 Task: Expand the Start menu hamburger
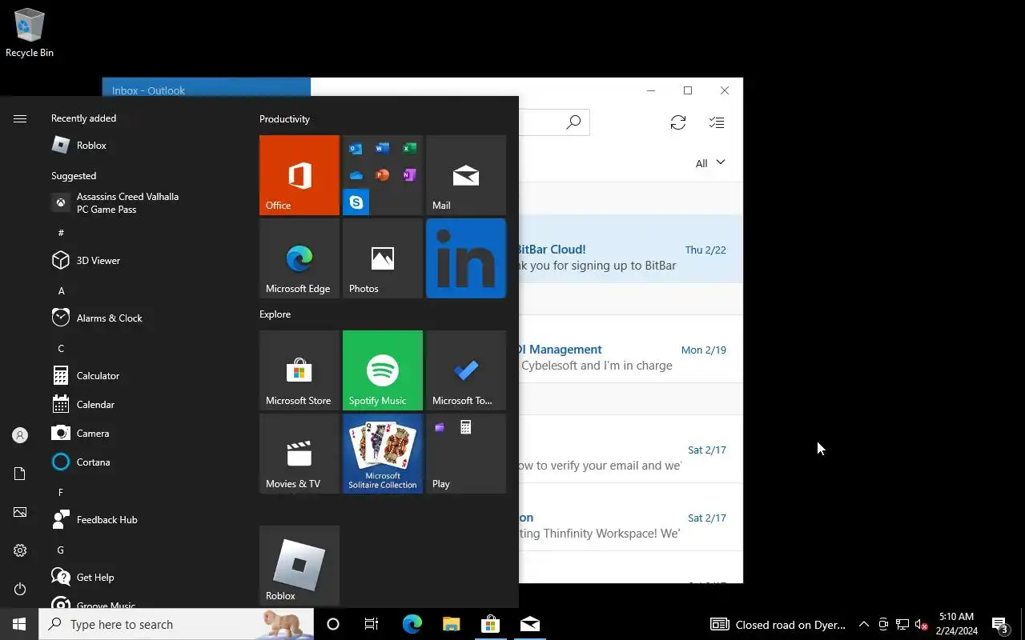click(x=20, y=118)
